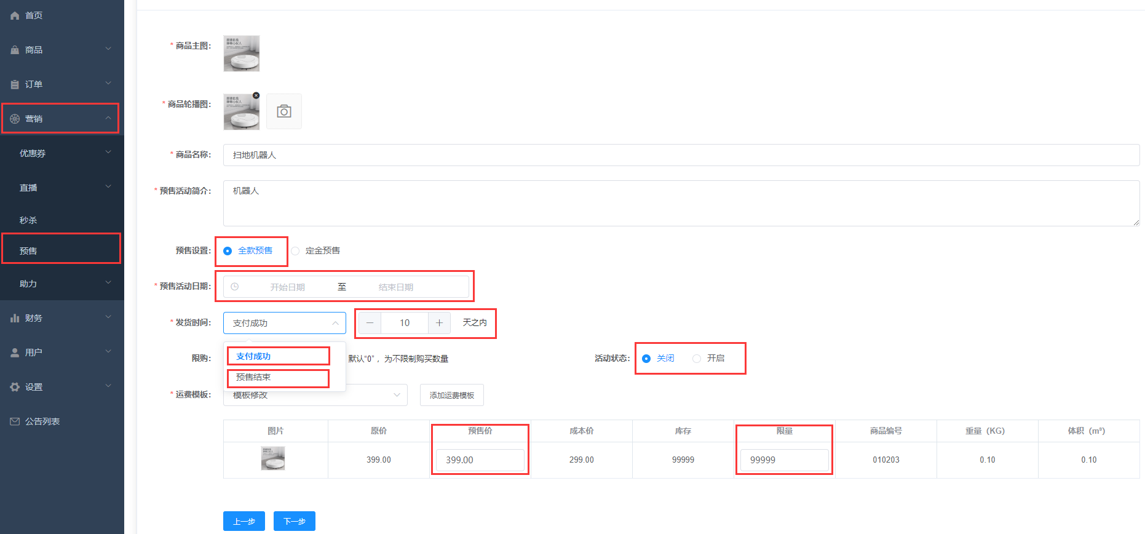This screenshot has height=534, width=1145.
Task: Increase delivery days with the plus button
Action: tap(439, 323)
